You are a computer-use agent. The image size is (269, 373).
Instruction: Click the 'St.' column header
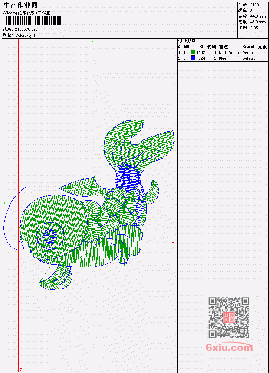(x=202, y=47)
